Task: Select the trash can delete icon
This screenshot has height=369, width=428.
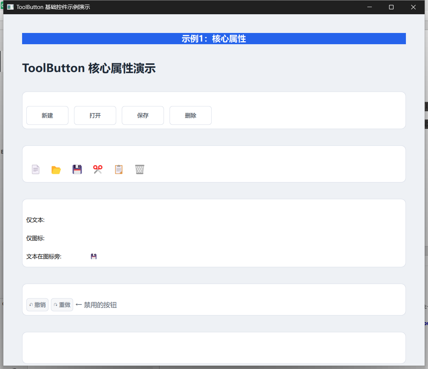Action: [140, 169]
